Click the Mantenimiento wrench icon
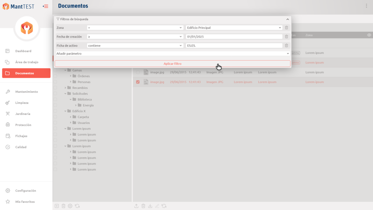Viewport: 373px width, 210px height. [8, 92]
